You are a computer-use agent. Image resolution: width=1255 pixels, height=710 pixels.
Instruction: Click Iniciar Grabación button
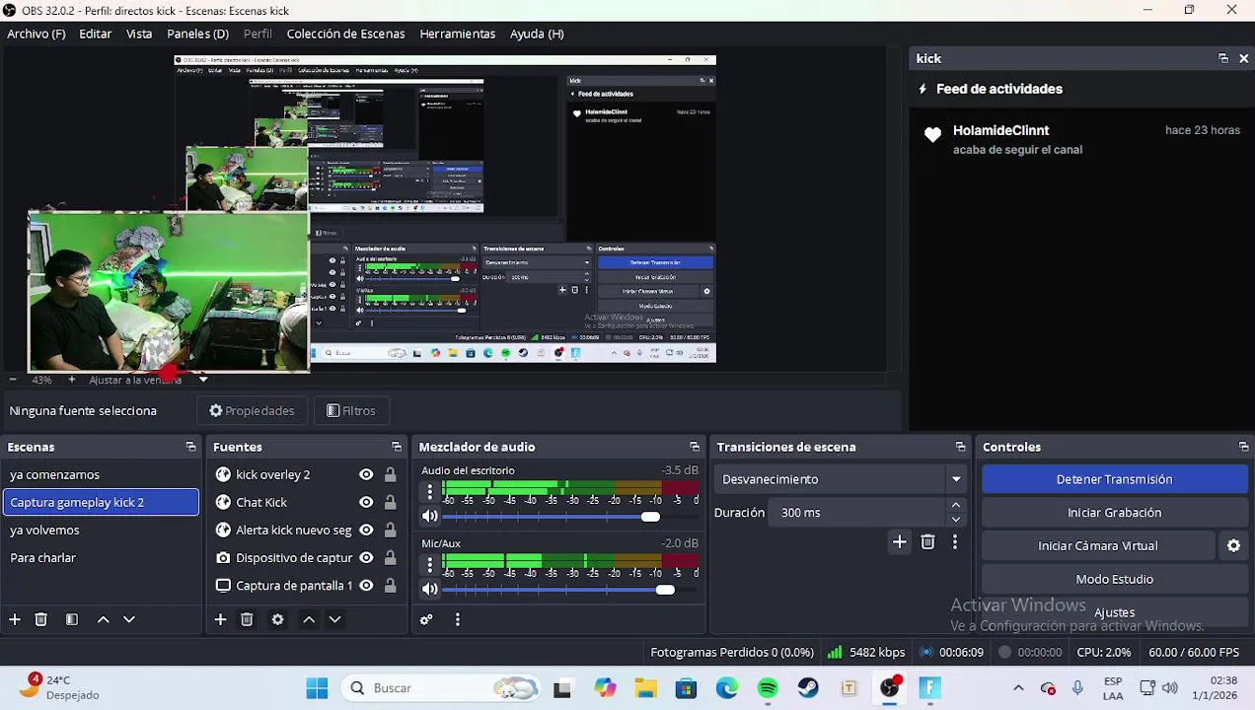point(1114,513)
